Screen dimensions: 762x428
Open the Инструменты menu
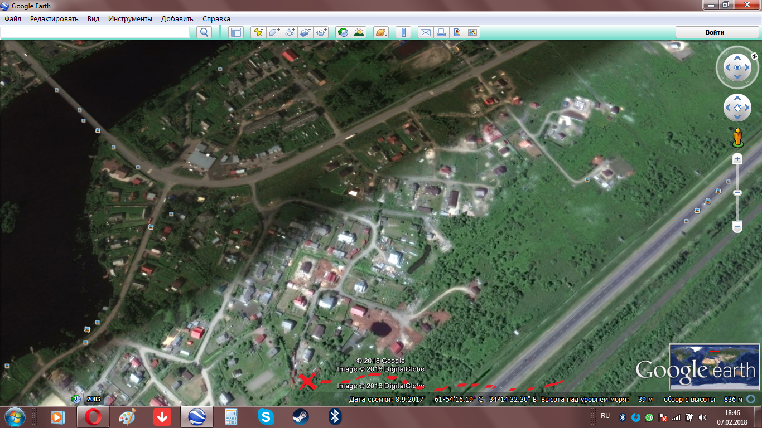tap(130, 18)
